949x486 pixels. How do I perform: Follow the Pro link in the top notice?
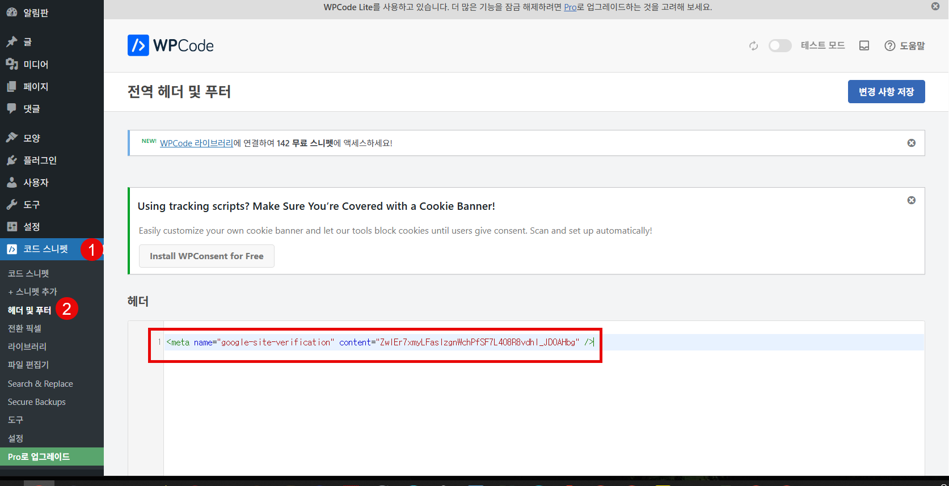(x=570, y=7)
